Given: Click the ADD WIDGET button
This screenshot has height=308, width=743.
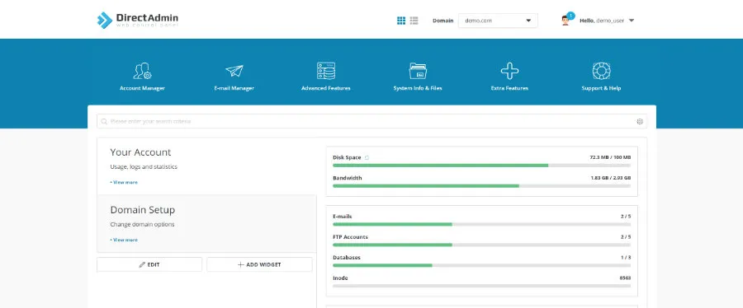Looking at the screenshot, I should coord(259,264).
